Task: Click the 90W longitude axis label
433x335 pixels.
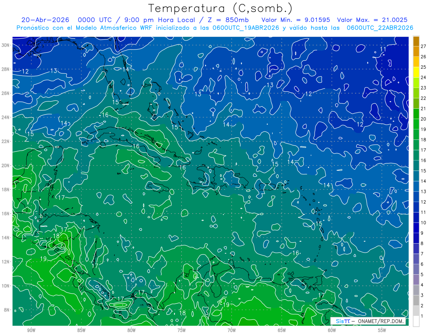Action: coord(31,330)
